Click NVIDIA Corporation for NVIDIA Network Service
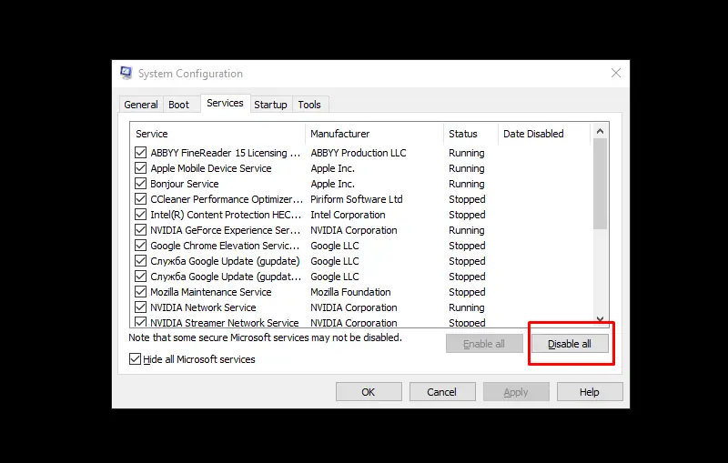The width and height of the screenshot is (728, 463). click(x=354, y=307)
